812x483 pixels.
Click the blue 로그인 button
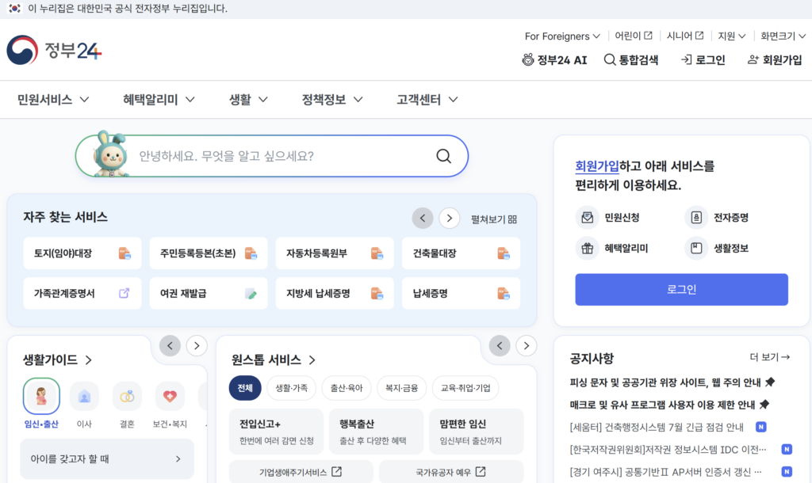tap(681, 290)
